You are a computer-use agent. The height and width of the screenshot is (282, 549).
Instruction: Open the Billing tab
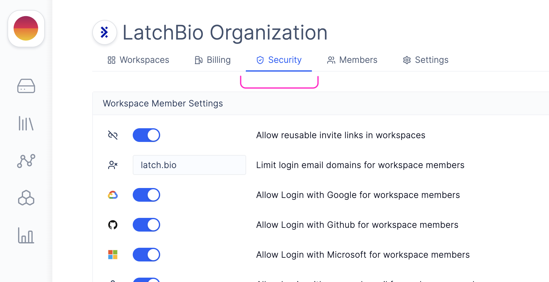213,60
